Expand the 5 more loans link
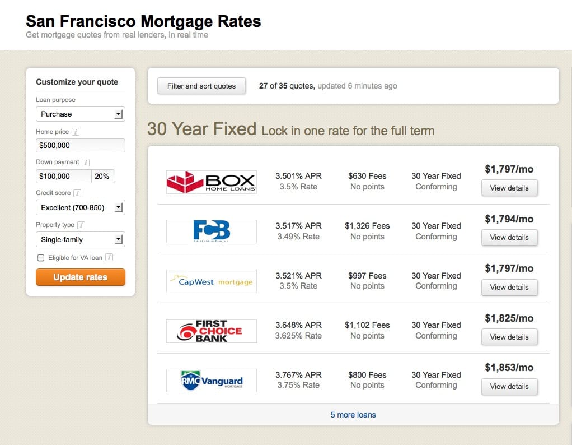Image resolution: width=572 pixels, height=445 pixels. 353,415
